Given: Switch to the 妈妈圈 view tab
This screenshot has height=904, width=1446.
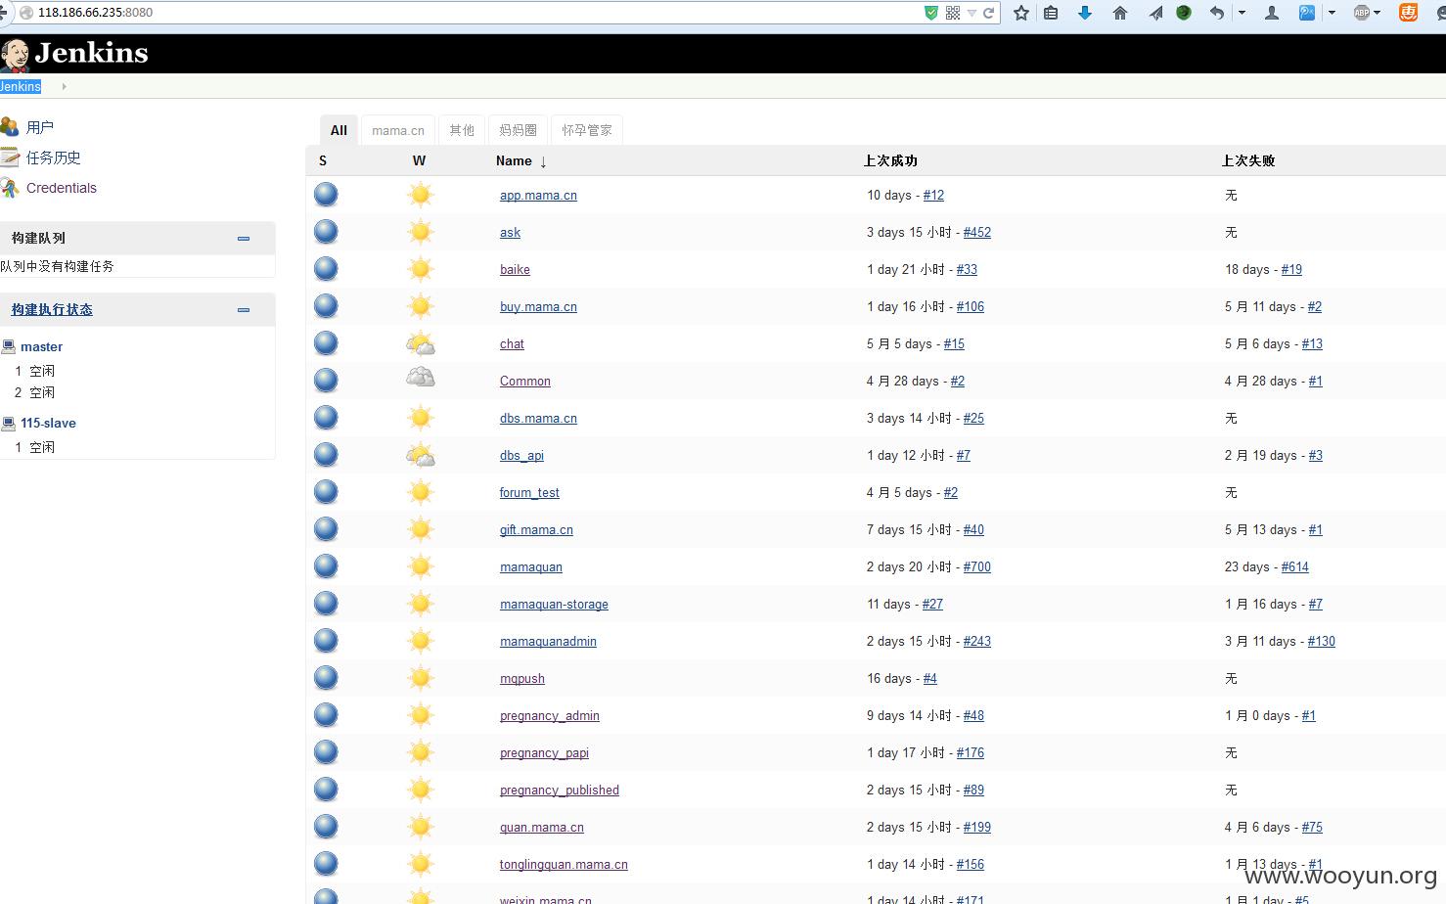Looking at the screenshot, I should click(x=518, y=130).
